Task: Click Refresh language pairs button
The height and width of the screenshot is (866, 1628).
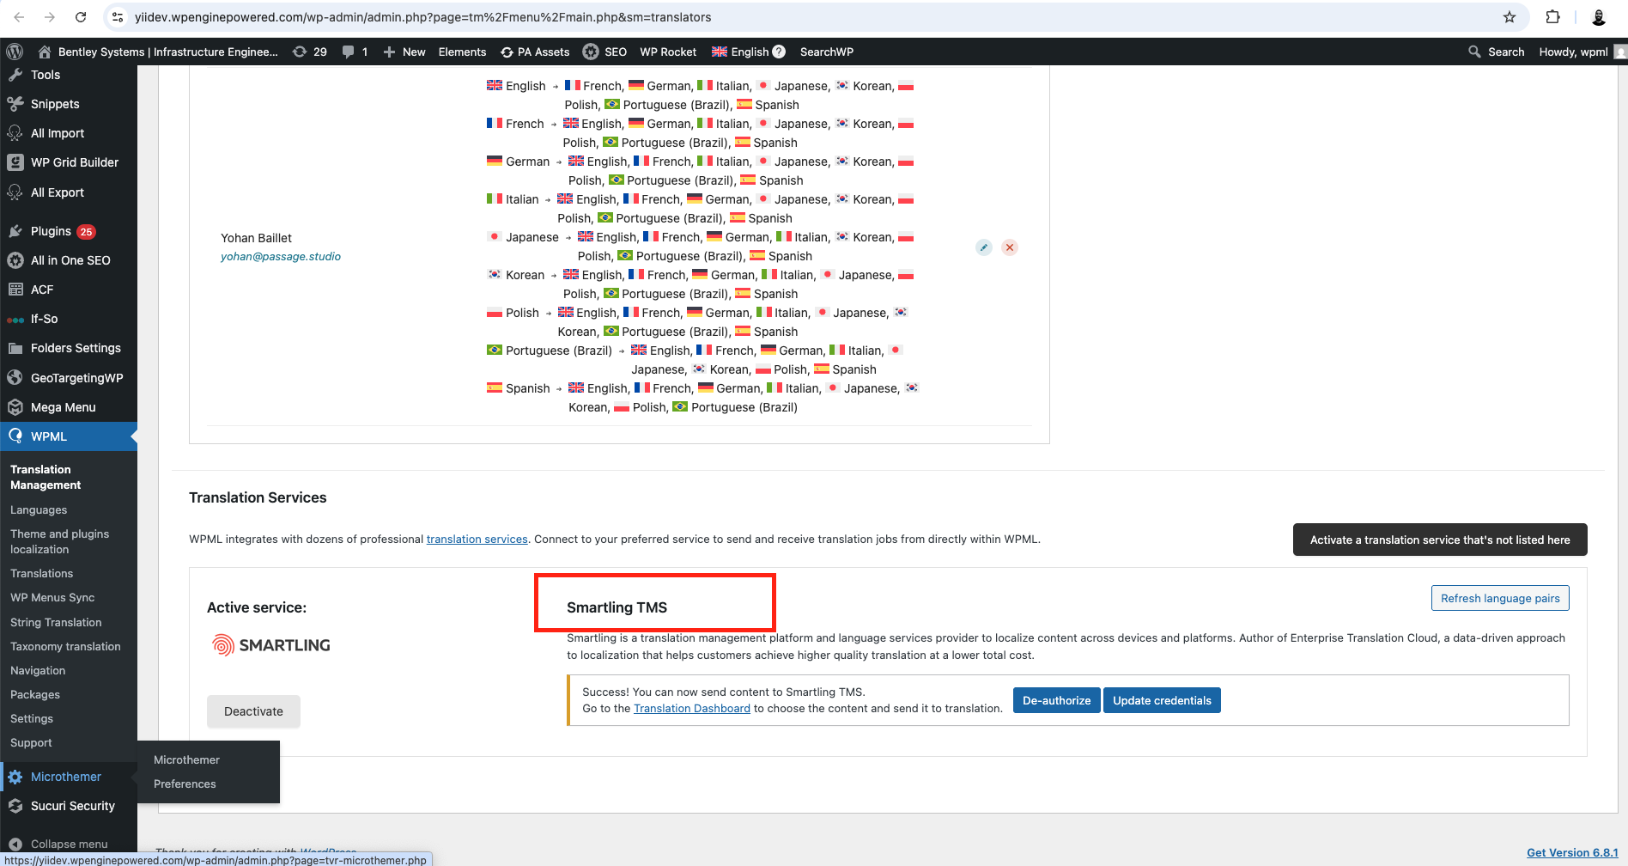Action: (1500, 598)
